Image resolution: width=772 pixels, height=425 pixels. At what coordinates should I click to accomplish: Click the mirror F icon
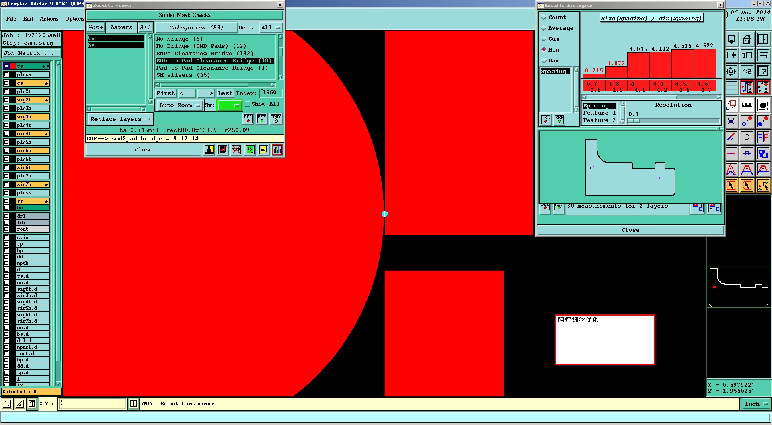pos(763,137)
